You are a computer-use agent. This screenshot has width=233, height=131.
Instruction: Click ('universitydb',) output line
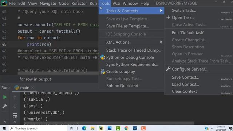tap(44, 112)
